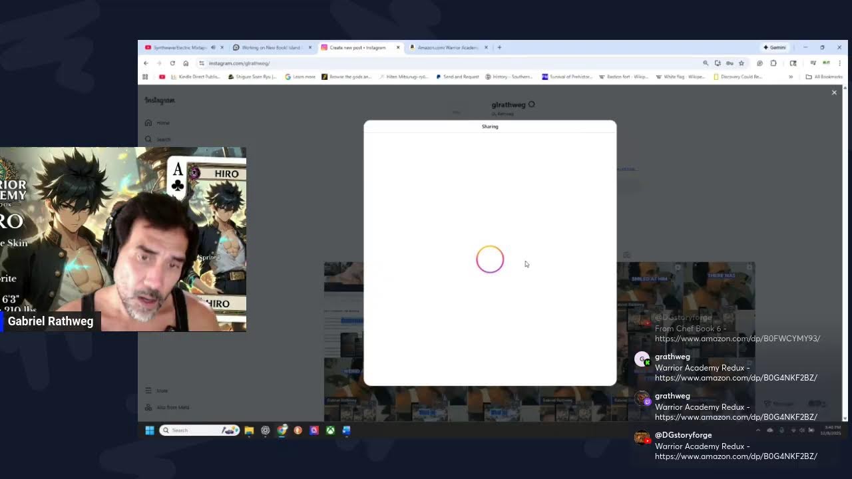The image size is (852, 479).
Task: Open the 'Discovery Could Re...' bookmark
Action: [738, 77]
